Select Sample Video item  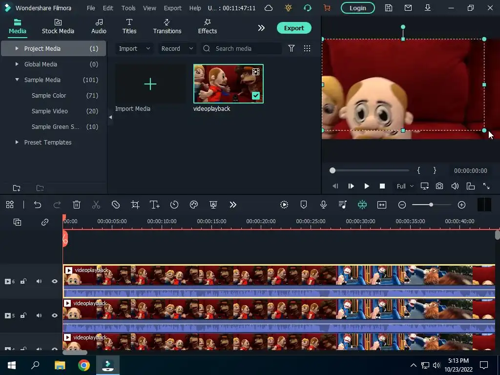point(49,111)
